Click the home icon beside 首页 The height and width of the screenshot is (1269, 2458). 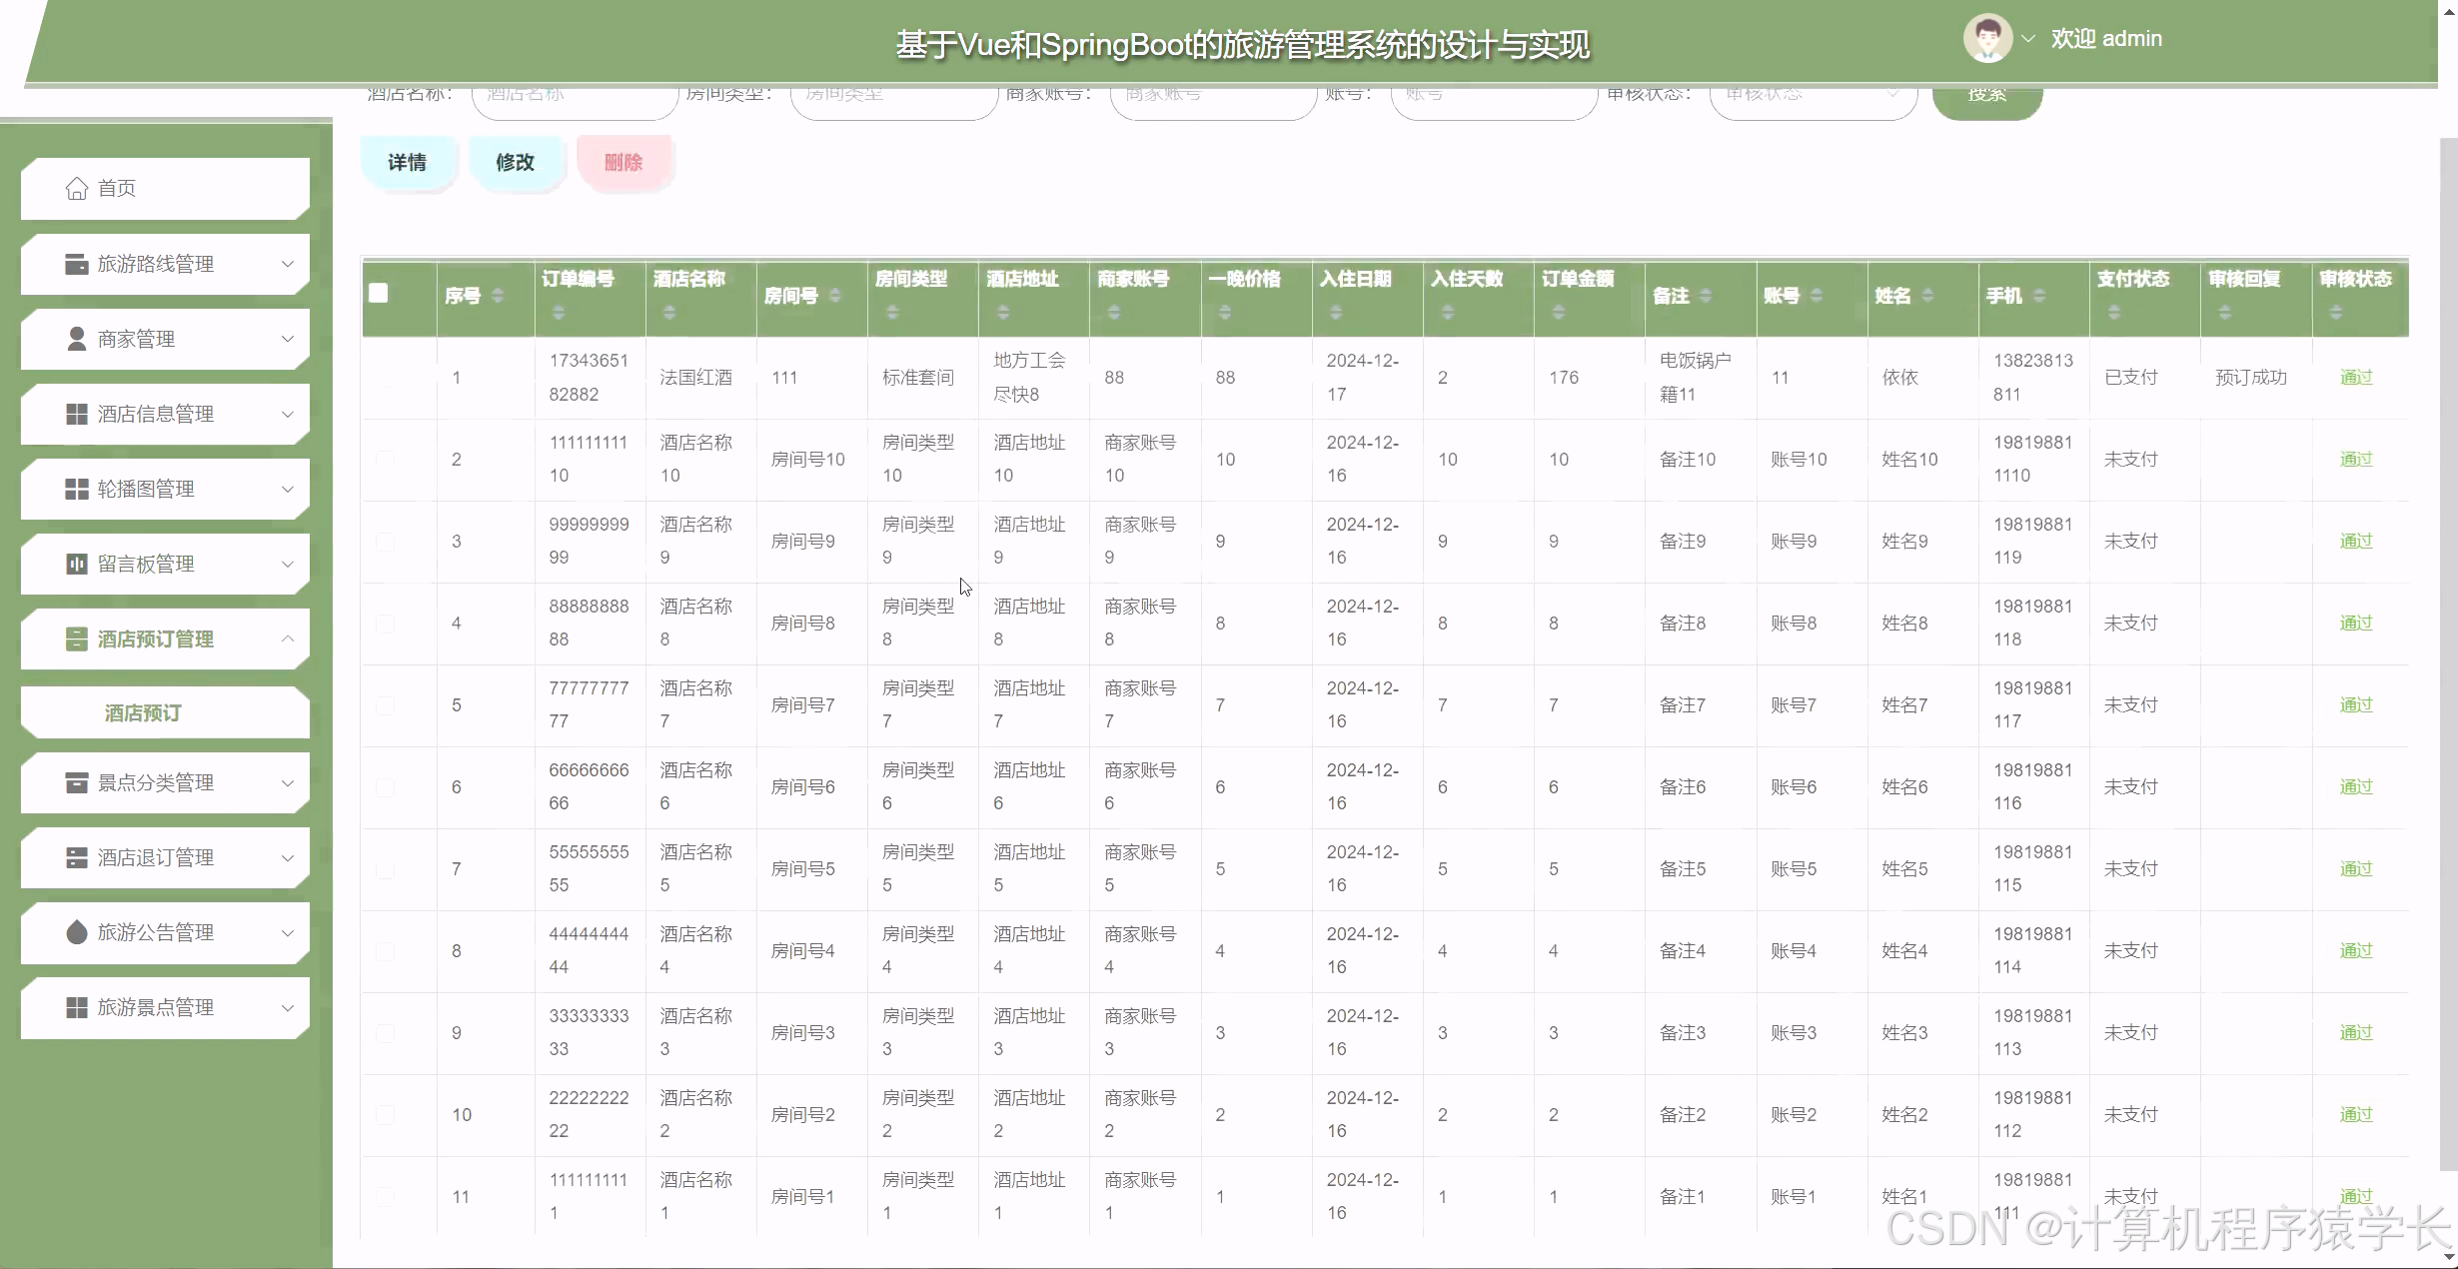pyautogui.click(x=76, y=188)
